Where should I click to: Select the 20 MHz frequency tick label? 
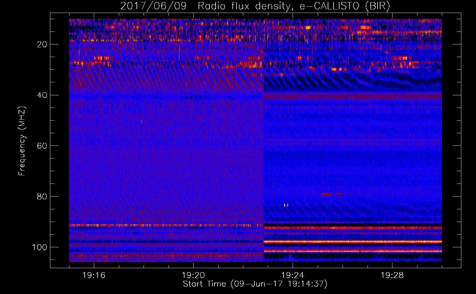pos(42,44)
